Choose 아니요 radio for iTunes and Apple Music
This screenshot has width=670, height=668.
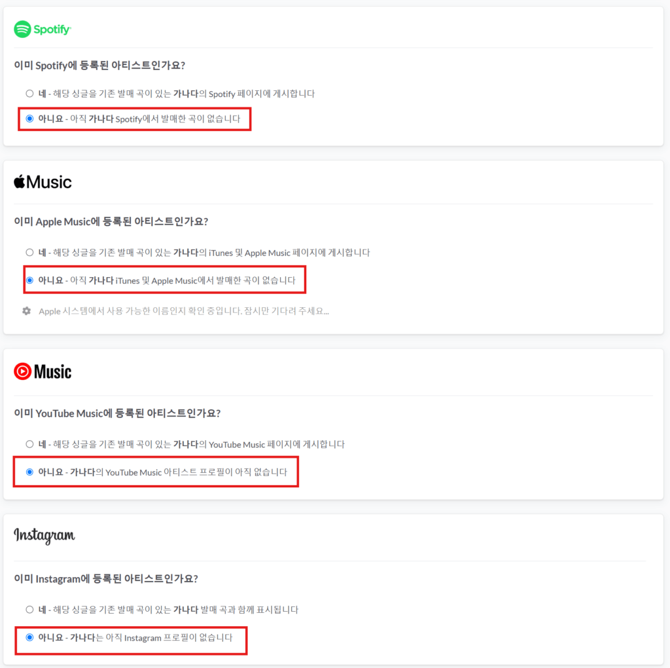tap(29, 280)
